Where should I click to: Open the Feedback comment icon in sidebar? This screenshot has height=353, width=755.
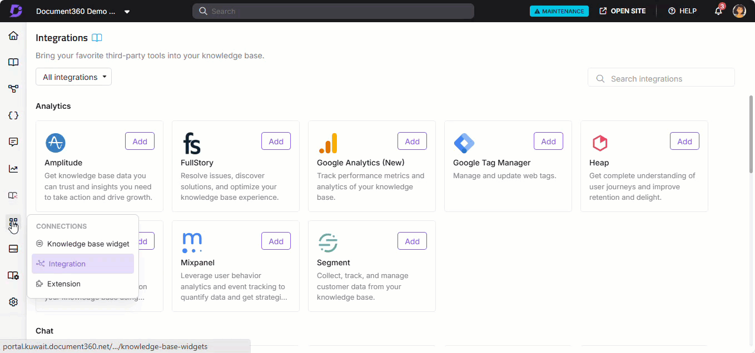13,142
